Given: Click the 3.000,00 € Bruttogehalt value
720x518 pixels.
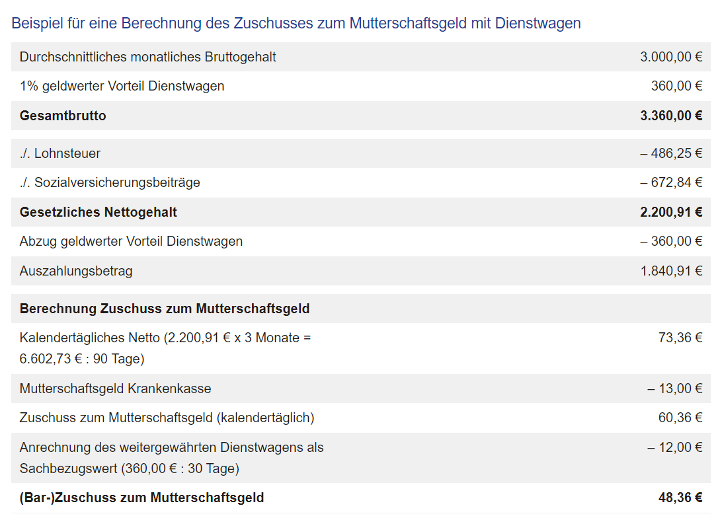Looking at the screenshot, I should pyautogui.click(x=670, y=57).
